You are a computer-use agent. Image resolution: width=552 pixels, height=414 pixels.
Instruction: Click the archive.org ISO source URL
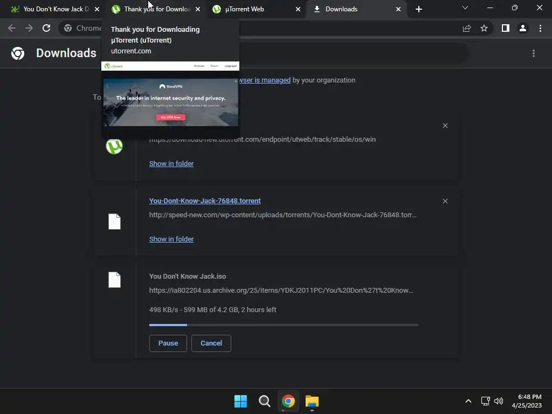click(x=281, y=291)
